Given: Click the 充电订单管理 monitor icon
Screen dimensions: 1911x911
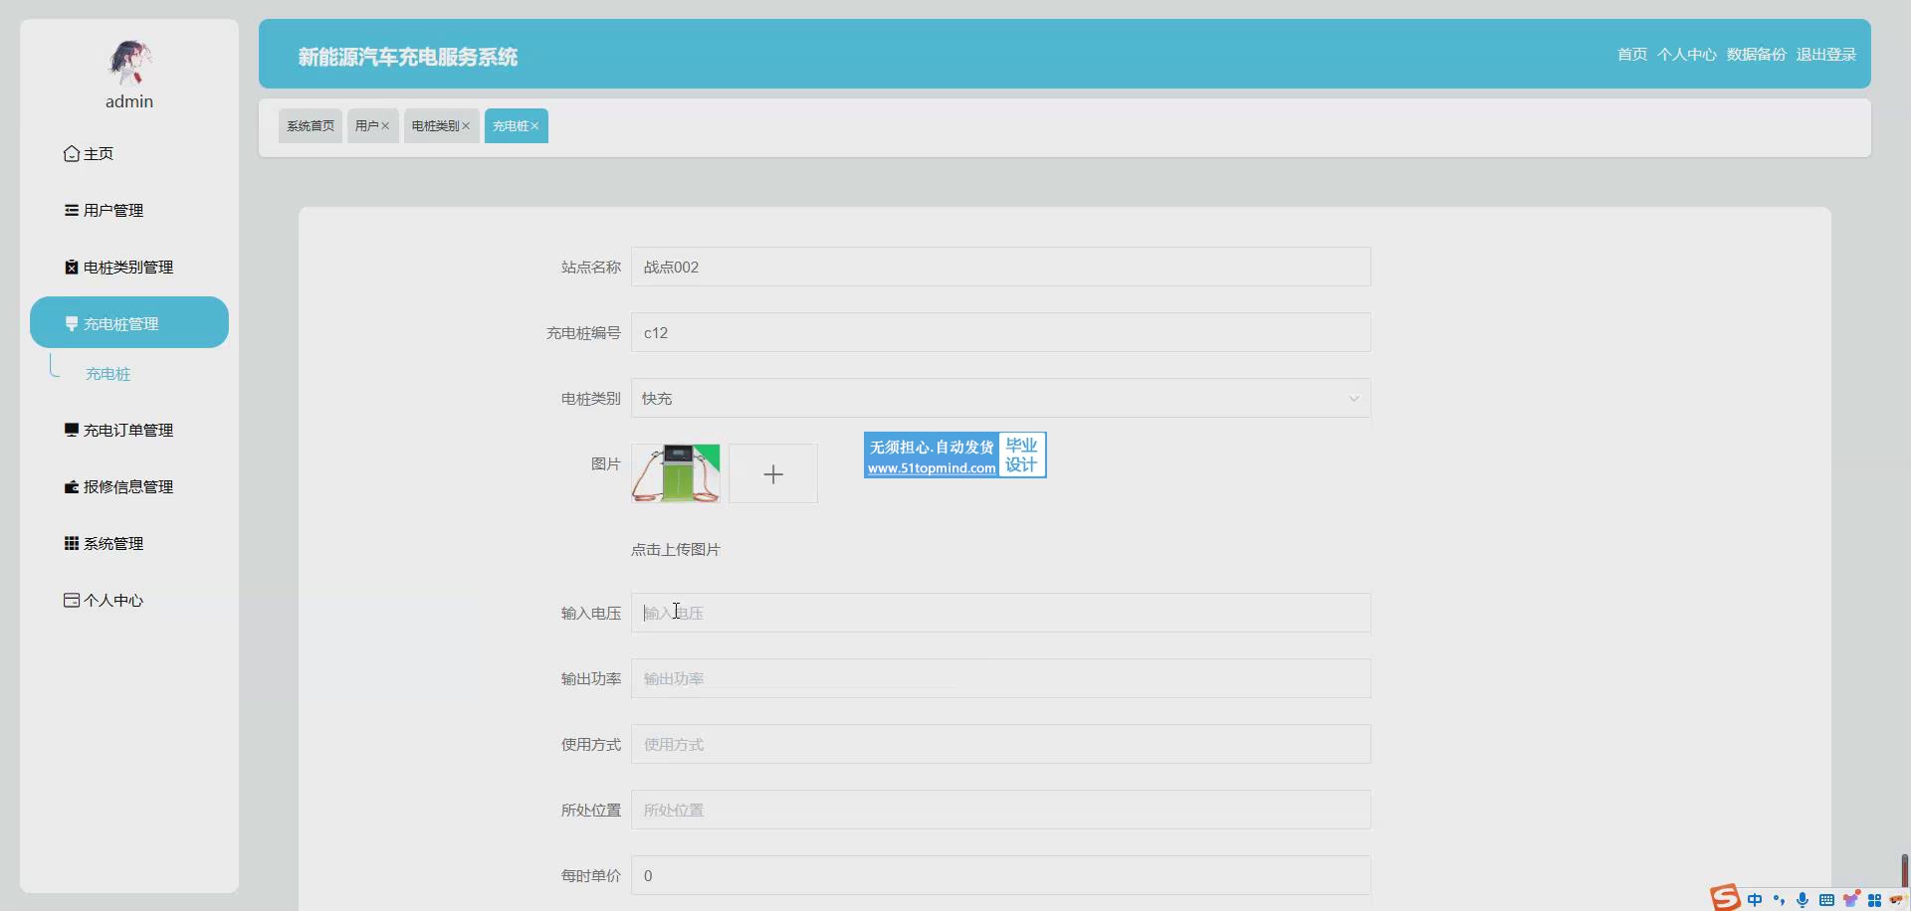Looking at the screenshot, I should tap(71, 431).
